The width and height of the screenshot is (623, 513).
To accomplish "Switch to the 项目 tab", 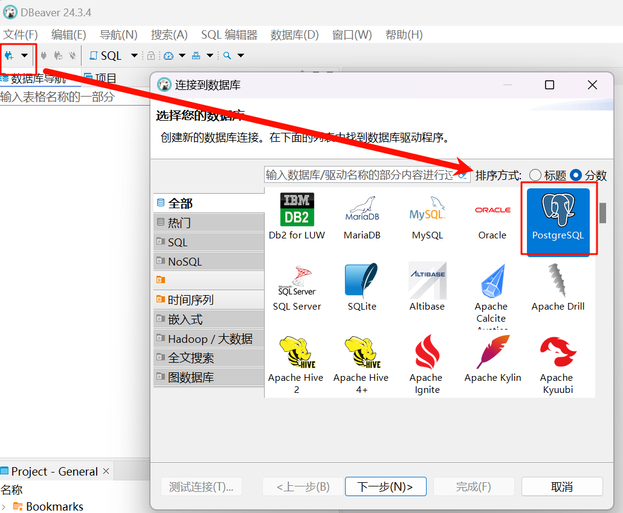I will [100, 78].
